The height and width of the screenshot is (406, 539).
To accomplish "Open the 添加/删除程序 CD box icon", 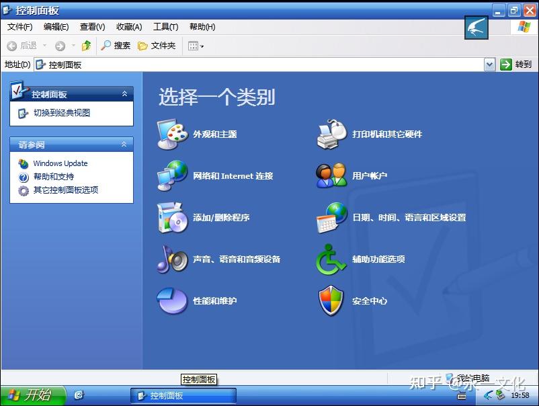I will [172, 218].
